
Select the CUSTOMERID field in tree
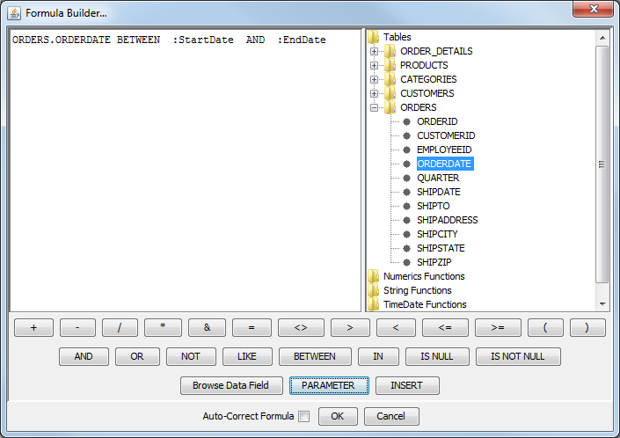click(446, 135)
